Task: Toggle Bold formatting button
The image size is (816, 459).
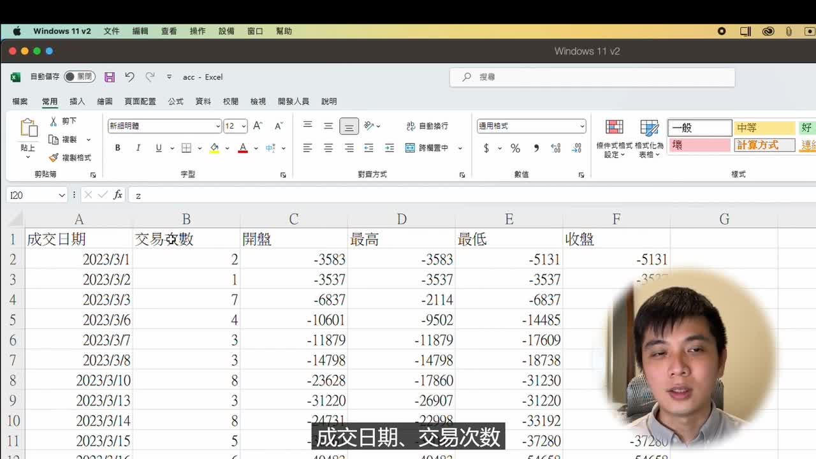Action: [117, 148]
